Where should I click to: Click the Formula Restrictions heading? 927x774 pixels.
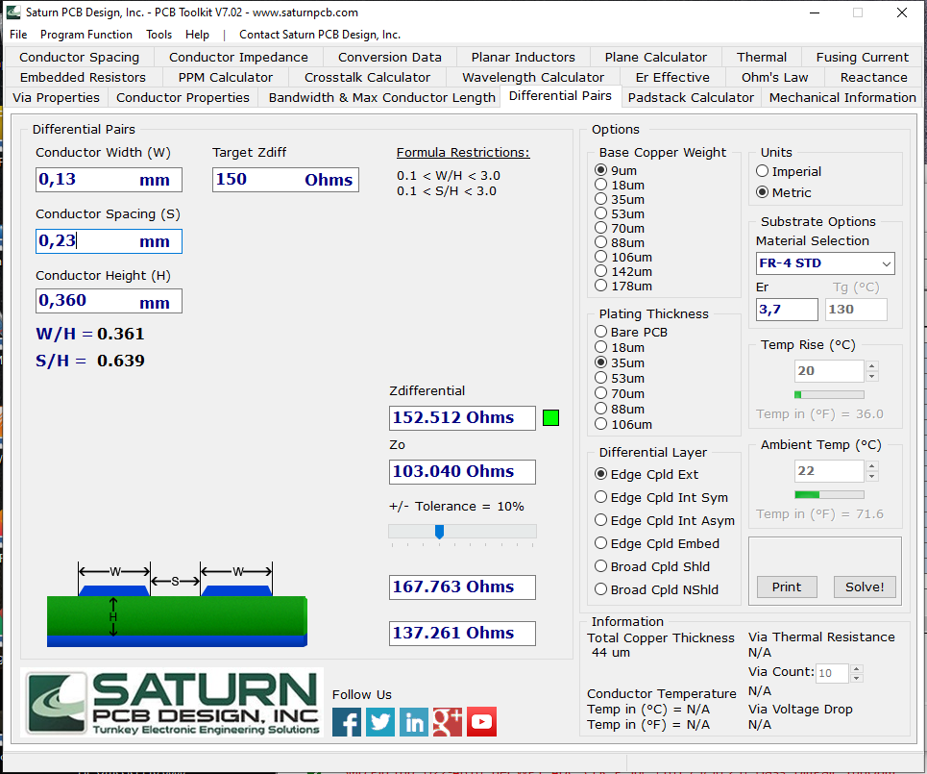pos(463,153)
